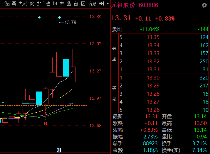The image size is (210, 154).
Task: Click the 振幅 value 2.73%
Action: 150,137
